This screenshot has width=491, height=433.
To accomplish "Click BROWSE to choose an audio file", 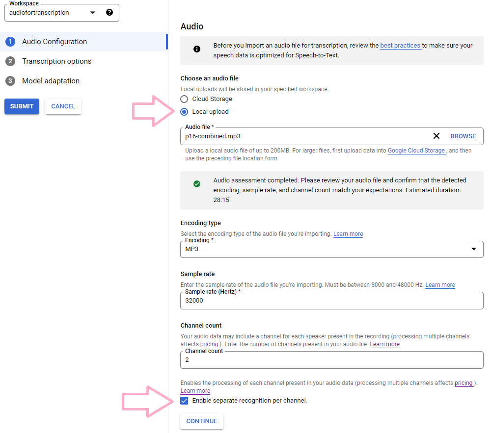I will tap(463, 136).
